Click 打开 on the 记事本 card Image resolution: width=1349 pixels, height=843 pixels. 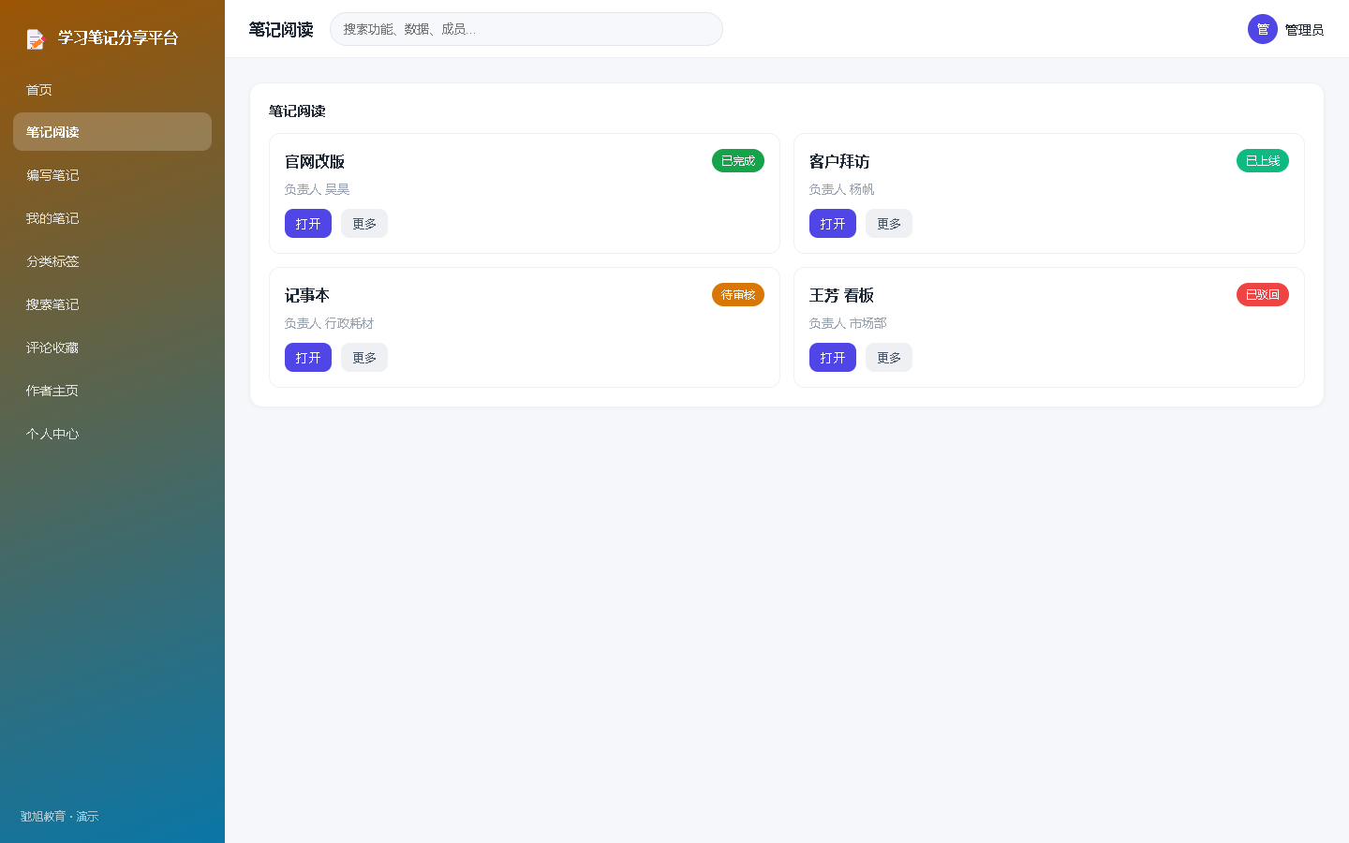(308, 358)
